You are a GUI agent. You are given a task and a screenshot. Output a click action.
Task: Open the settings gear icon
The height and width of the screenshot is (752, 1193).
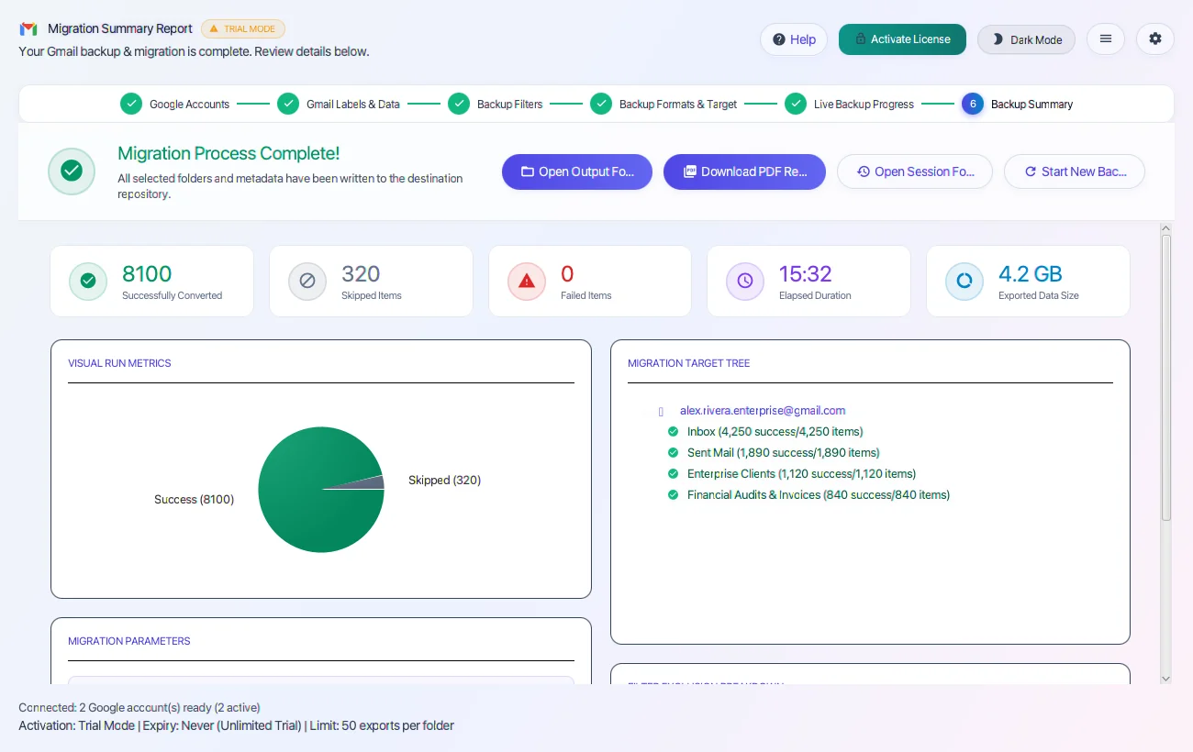tap(1155, 39)
